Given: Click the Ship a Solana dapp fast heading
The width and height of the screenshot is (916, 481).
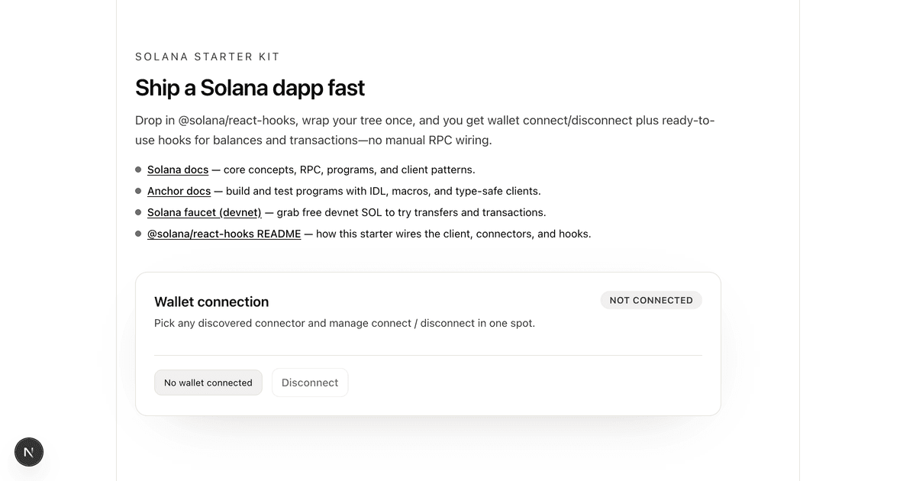Looking at the screenshot, I should pyautogui.click(x=250, y=87).
